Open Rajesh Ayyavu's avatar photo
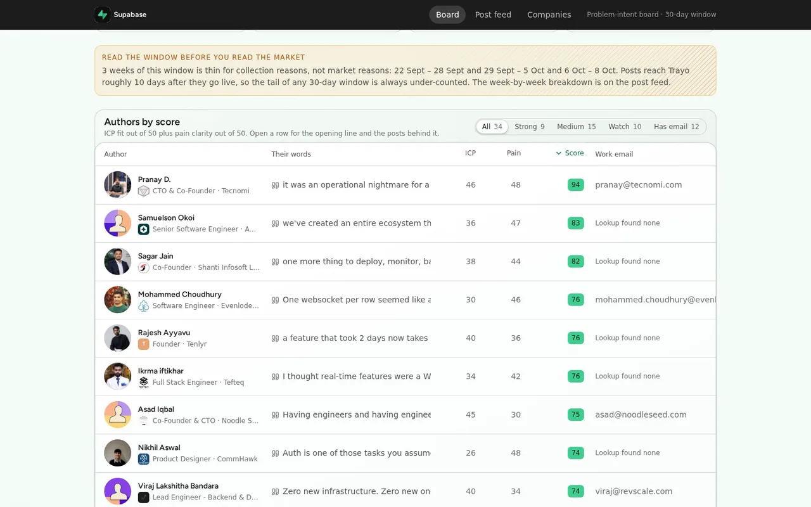 118,338
